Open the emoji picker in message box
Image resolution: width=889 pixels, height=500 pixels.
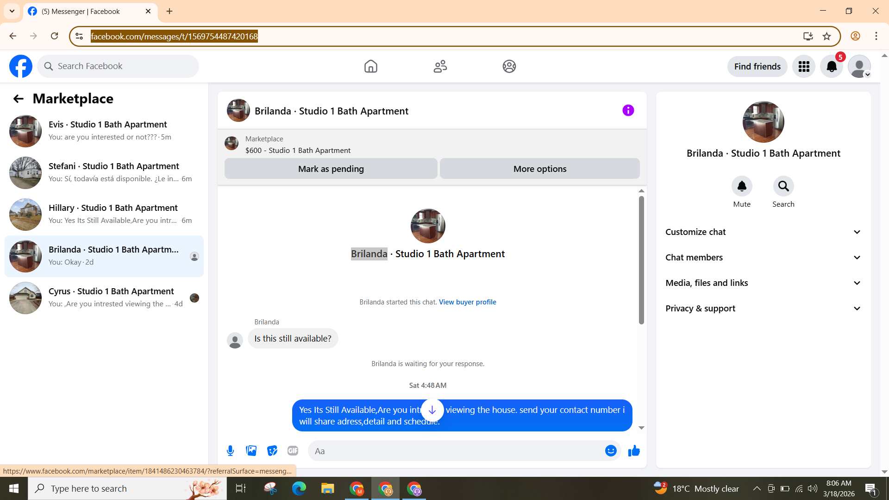[x=611, y=450]
